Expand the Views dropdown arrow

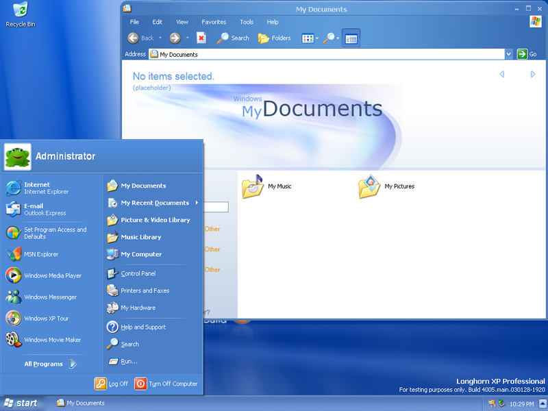(x=317, y=38)
